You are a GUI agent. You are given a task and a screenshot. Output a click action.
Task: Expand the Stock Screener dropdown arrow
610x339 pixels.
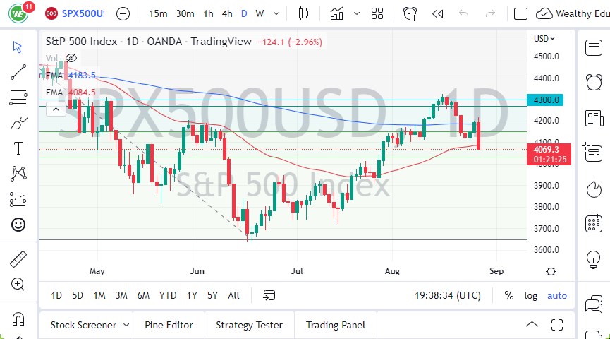click(x=126, y=325)
